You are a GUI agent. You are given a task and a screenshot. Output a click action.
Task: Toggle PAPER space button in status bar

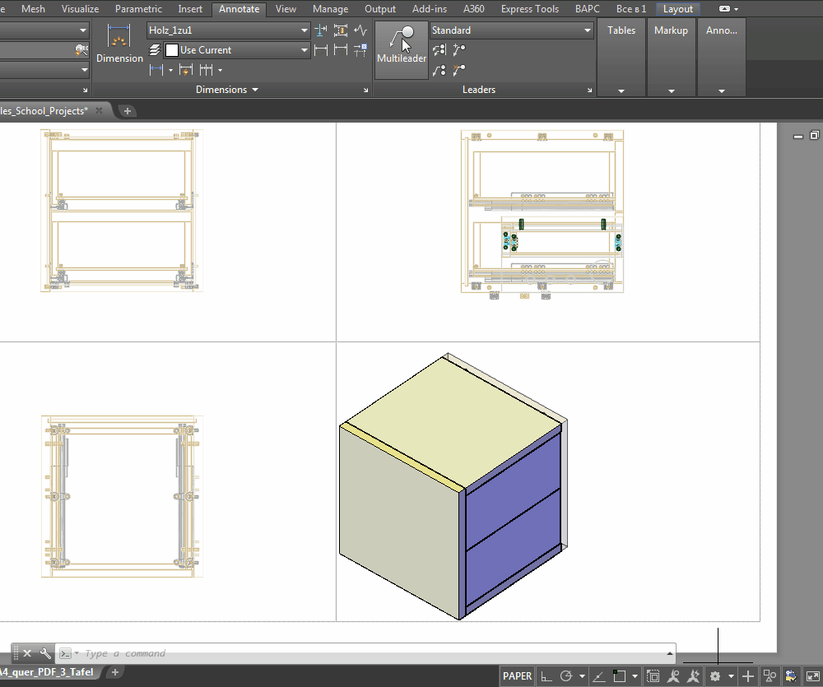(517, 676)
